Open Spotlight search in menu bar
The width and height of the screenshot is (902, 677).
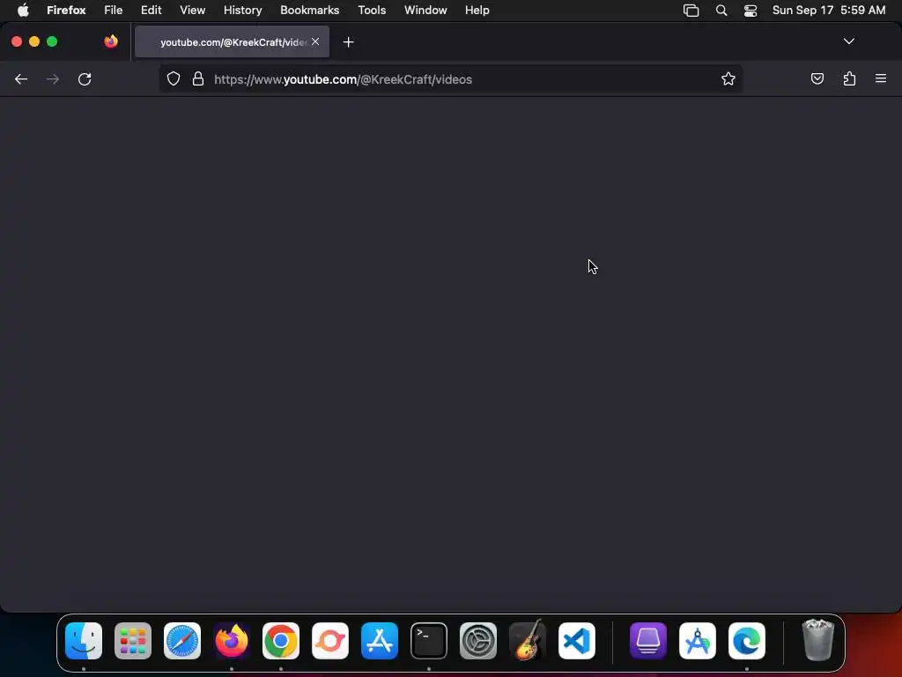tap(721, 11)
